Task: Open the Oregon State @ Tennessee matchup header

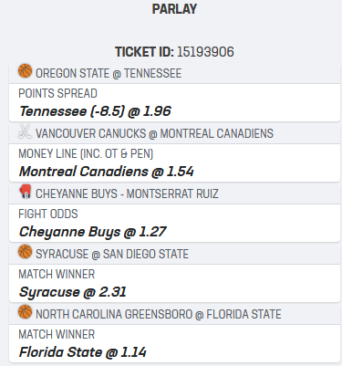Action: [174, 73]
